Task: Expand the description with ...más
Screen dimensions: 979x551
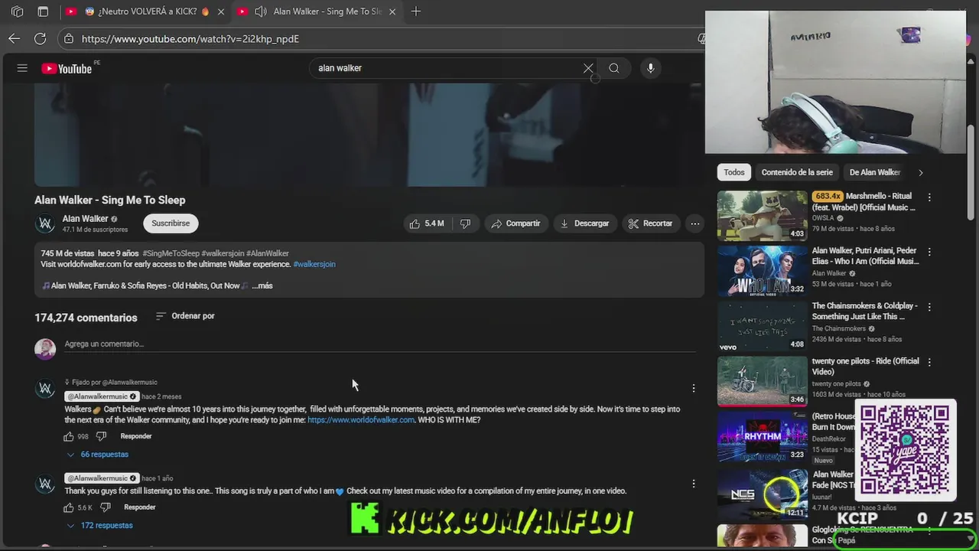Action: 262,285
